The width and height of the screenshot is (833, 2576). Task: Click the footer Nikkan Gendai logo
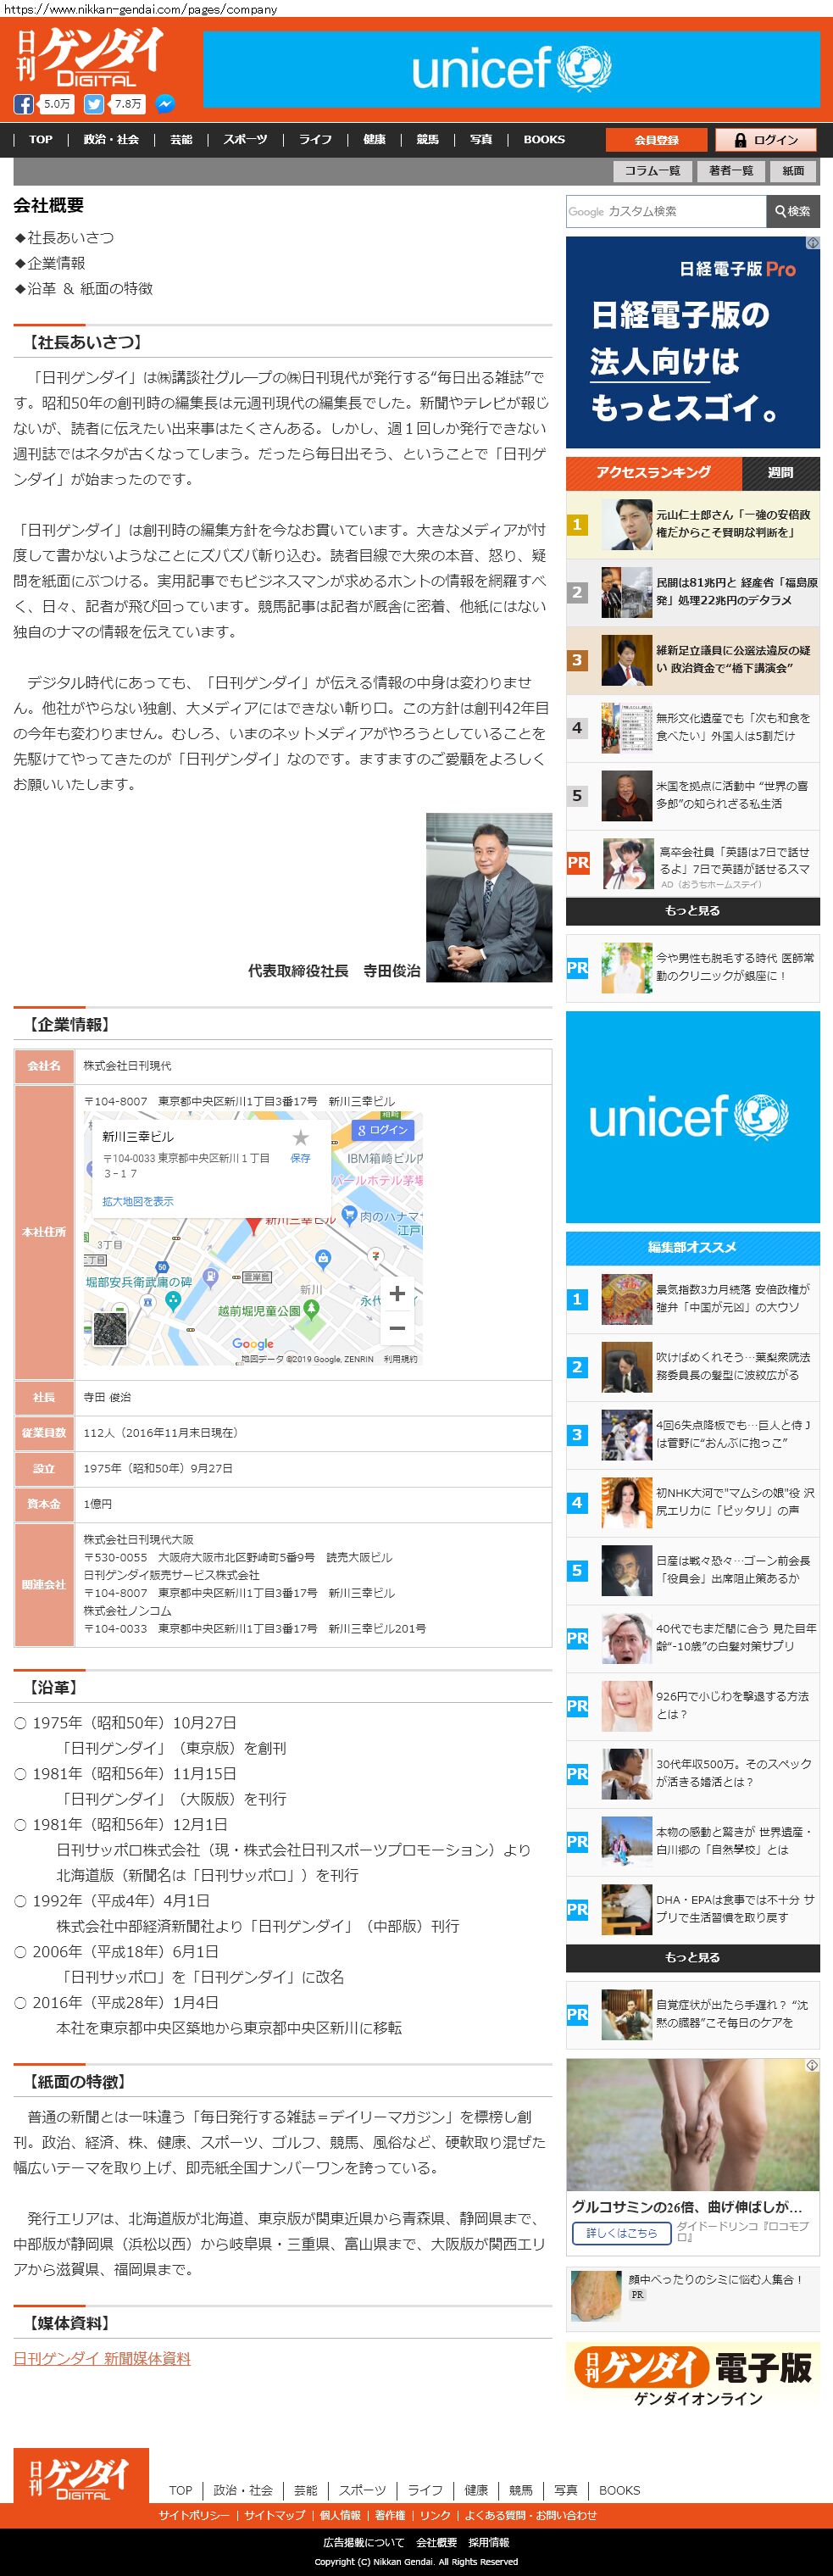(x=81, y=2476)
